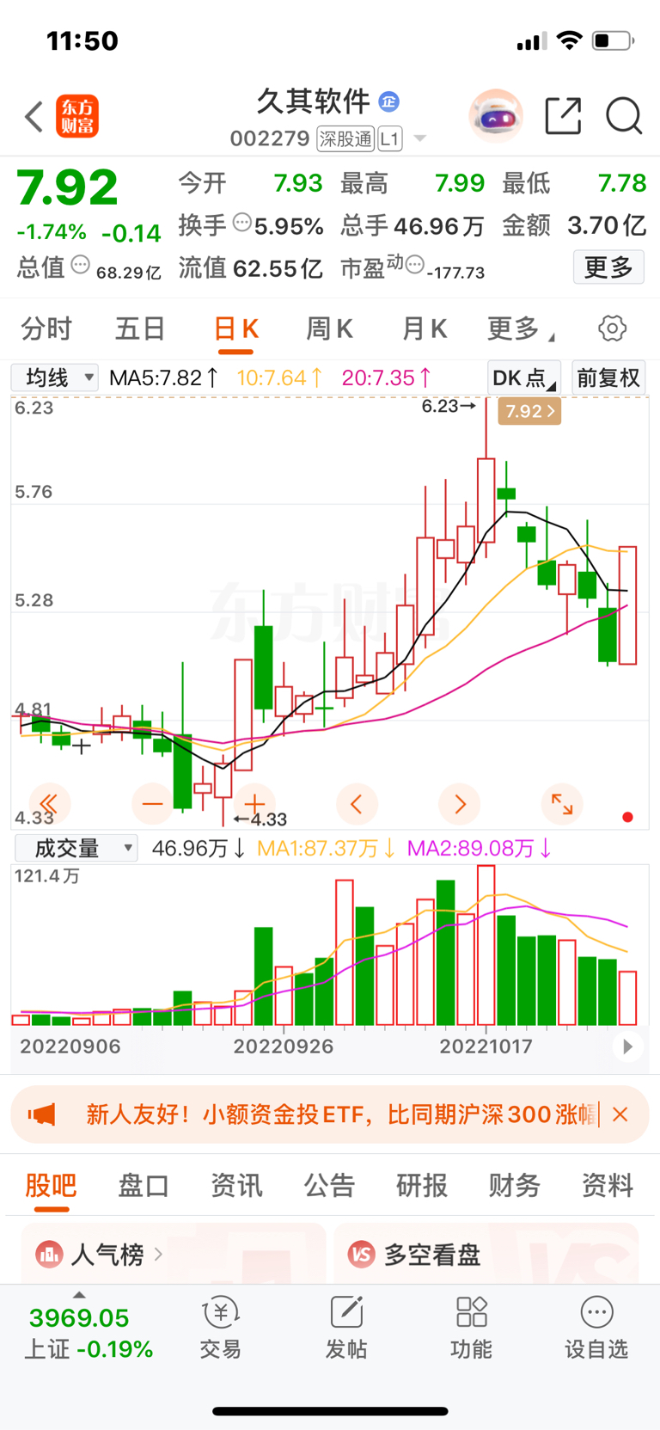660x1430 pixels.
Task: Tap the 10:7.64 moving average value
Action: (280, 377)
